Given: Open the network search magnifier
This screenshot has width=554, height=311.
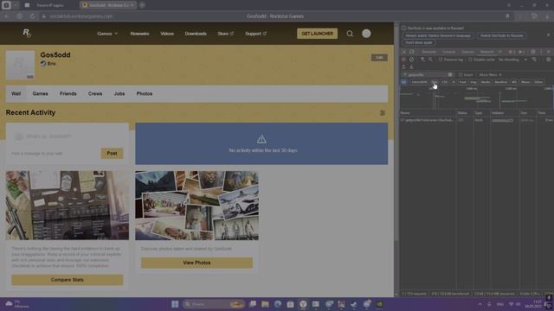Looking at the screenshot, I should (430, 60).
